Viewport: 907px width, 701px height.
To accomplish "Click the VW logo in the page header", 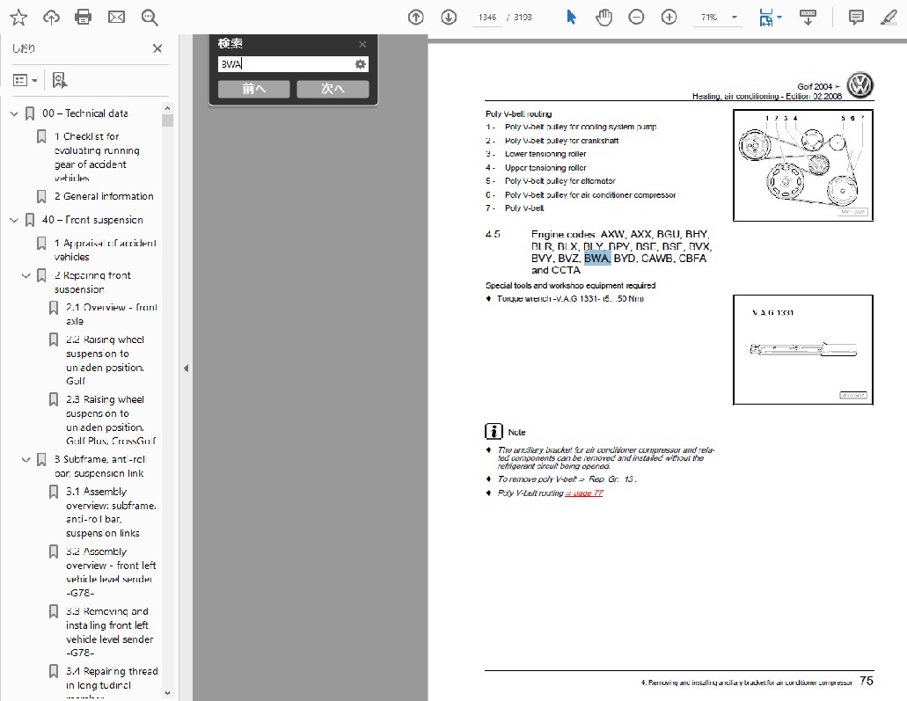I will click(x=860, y=85).
